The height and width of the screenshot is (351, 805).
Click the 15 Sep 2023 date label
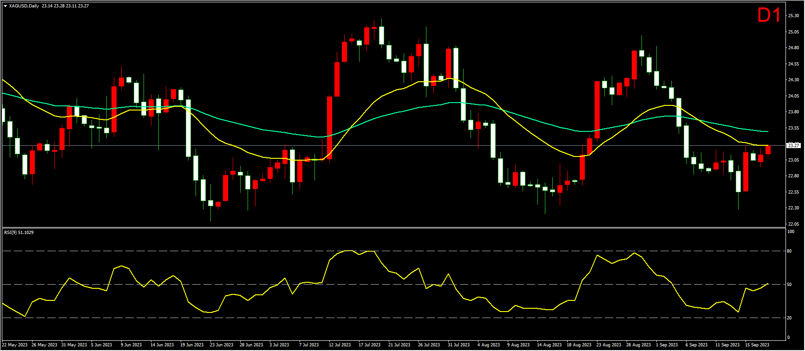758,345
